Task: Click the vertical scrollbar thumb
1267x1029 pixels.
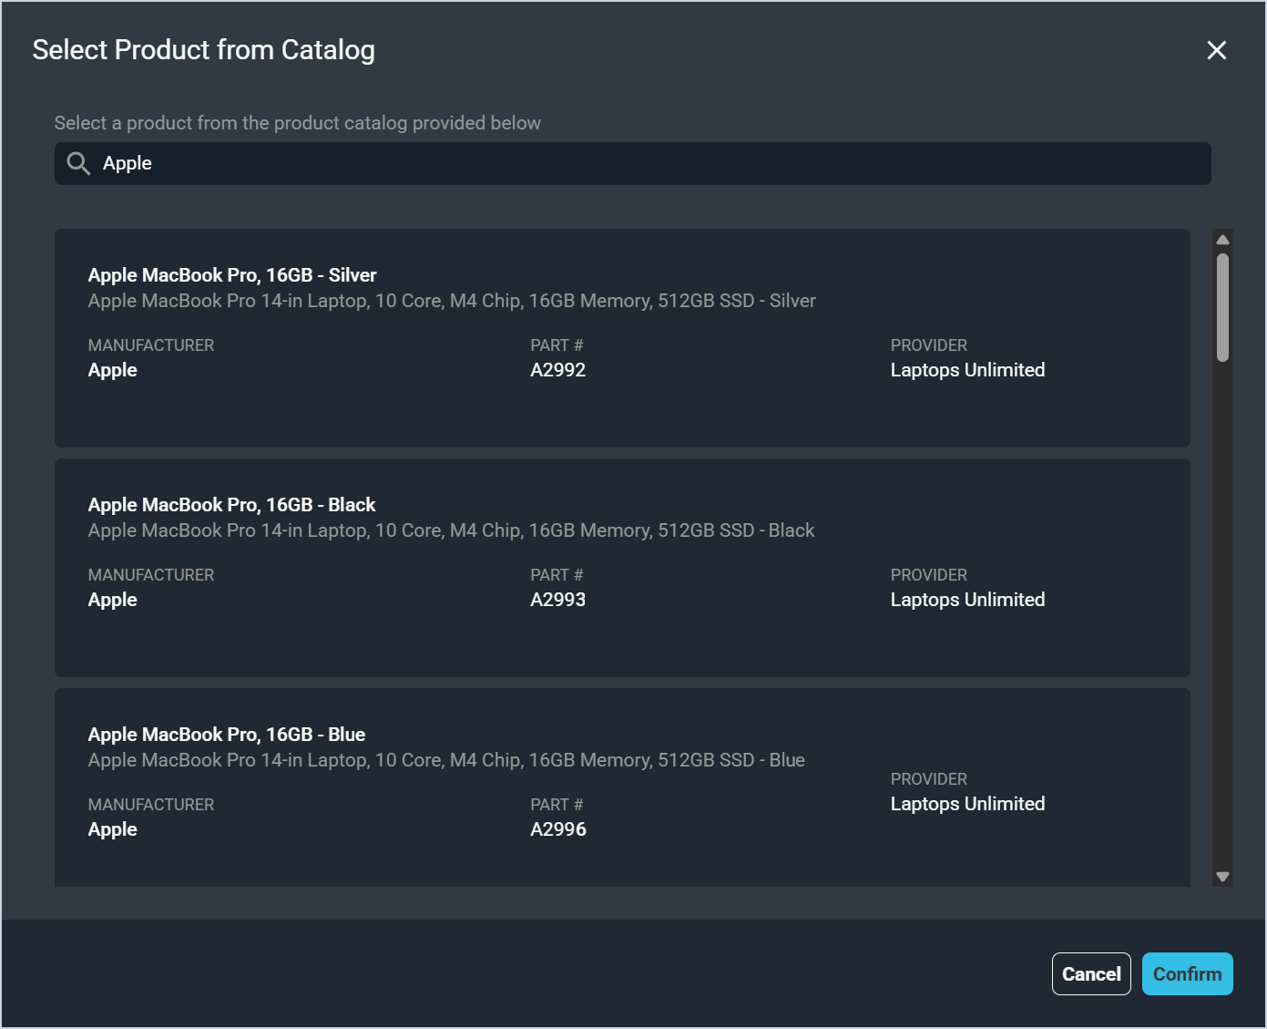Action: (x=1222, y=306)
